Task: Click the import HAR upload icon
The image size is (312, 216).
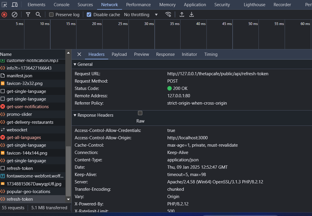Action: tap(182, 15)
